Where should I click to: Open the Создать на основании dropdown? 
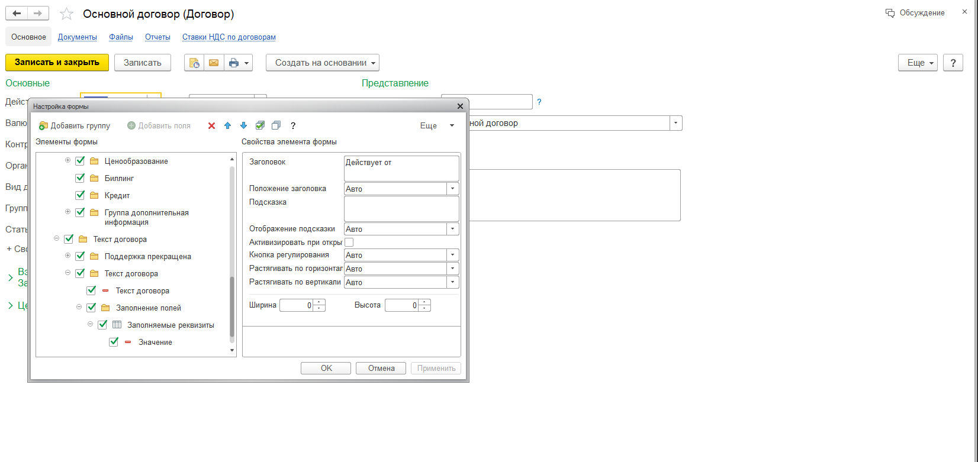(x=322, y=63)
